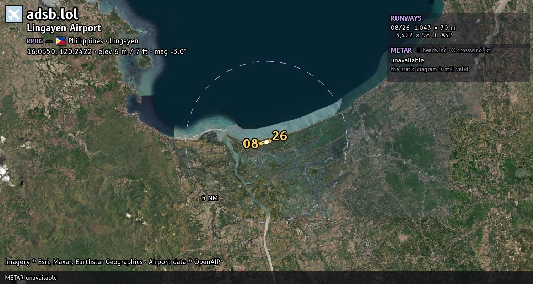Click the white airport center marker dot
Screen dimensions: 533x284
(266, 142)
